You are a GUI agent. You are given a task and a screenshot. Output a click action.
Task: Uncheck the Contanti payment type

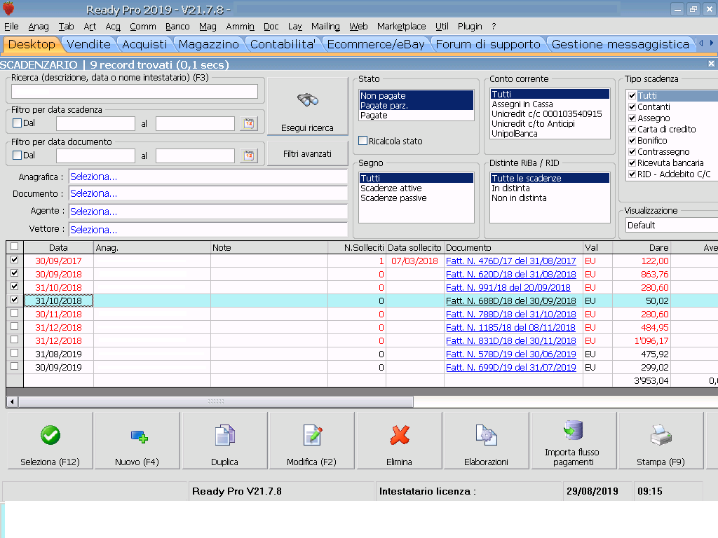click(x=632, y=106)
